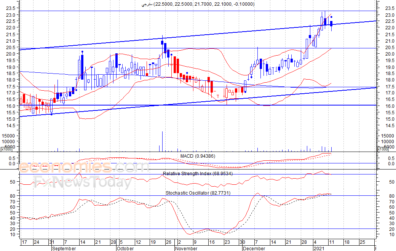
Task: Click the 23.5 value on left price axis
Action: 11,8
